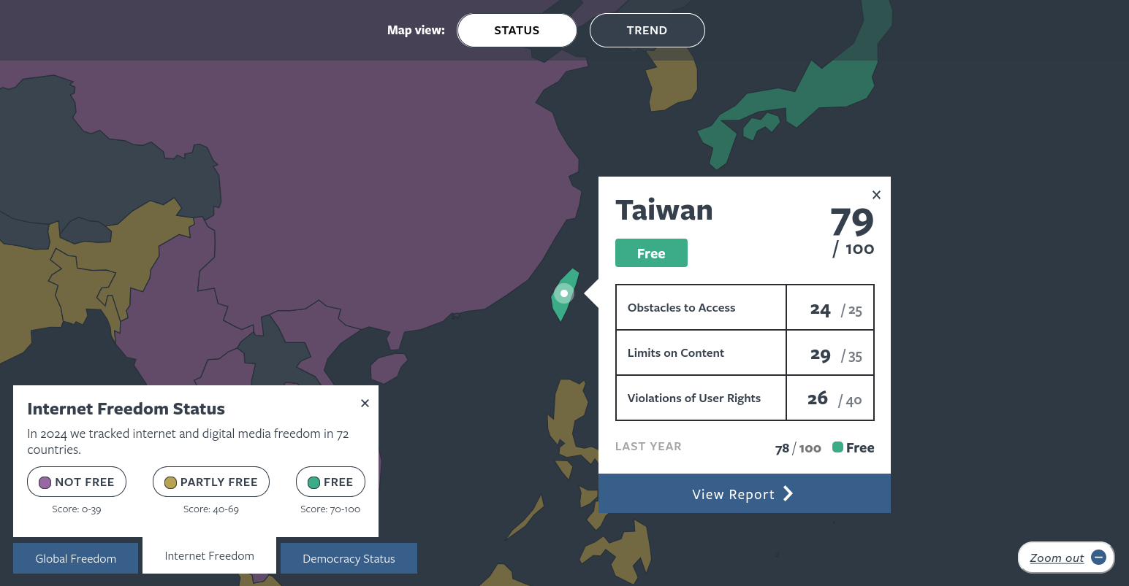Image resolution: width=1129 pixels, height=586 pixels.
Task: Click the yellow Partly Free legend dot
Action: click(170, 482)
